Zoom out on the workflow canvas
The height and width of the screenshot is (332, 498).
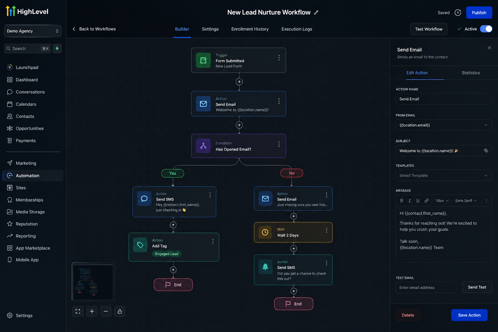[106, 311]
